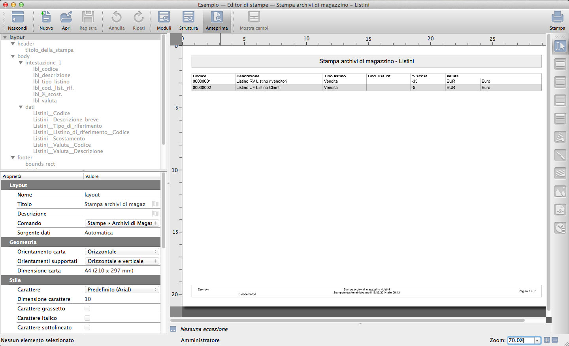Viewport: 569px width, 346px height.
Task: Open the Comando popup selector
Action: 122,223
